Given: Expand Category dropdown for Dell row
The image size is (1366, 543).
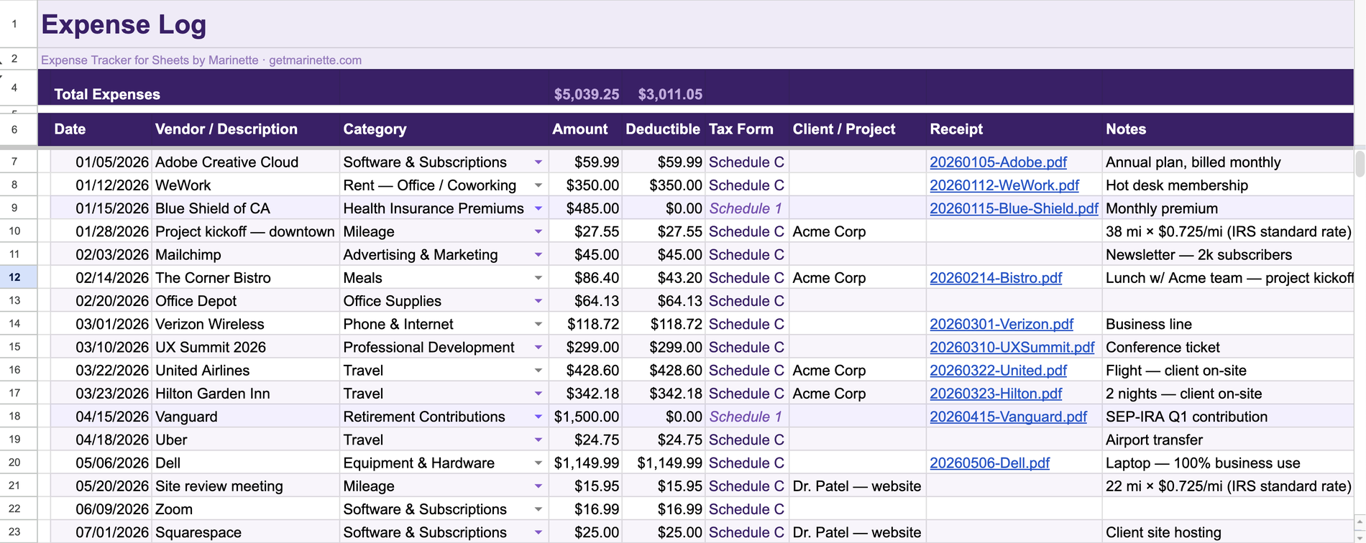Looking at the screenshot, I should coord(538,463).
